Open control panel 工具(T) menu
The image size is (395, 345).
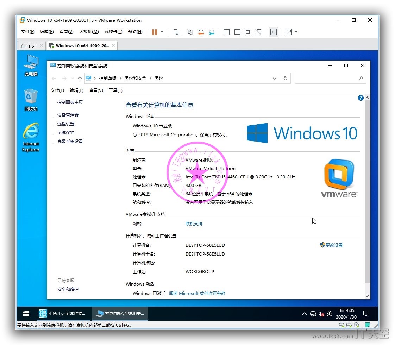pos(115,90)
